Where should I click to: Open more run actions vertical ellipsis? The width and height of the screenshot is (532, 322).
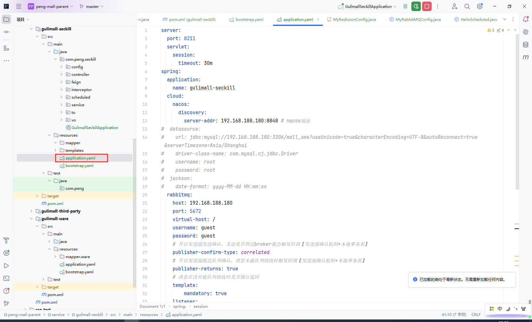[x=438, y=6]
